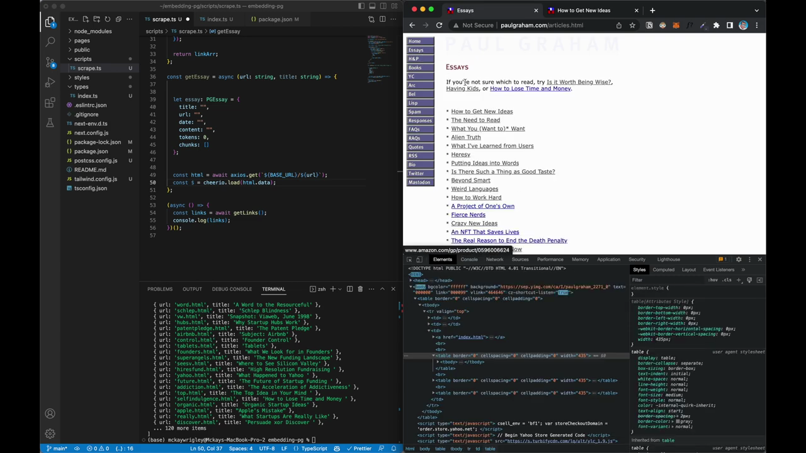The image size is (806, 453).
Task: Kill terminal with trash icon
Action: [x=360, y=289]
